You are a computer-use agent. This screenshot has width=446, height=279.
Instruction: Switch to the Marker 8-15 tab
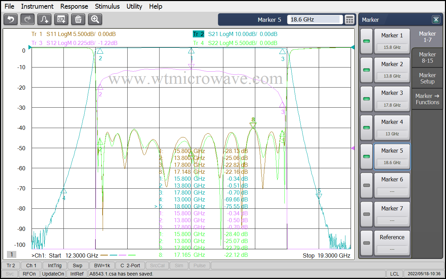click(427, 58)
